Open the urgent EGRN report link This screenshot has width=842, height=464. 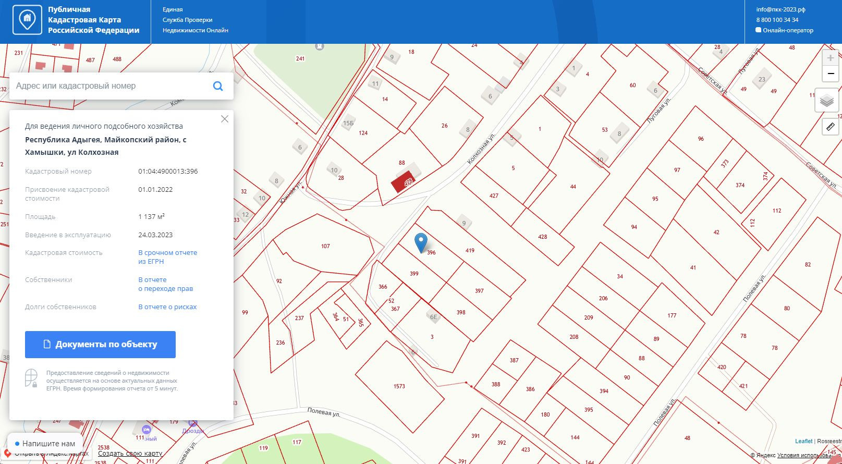click(167, 257)
